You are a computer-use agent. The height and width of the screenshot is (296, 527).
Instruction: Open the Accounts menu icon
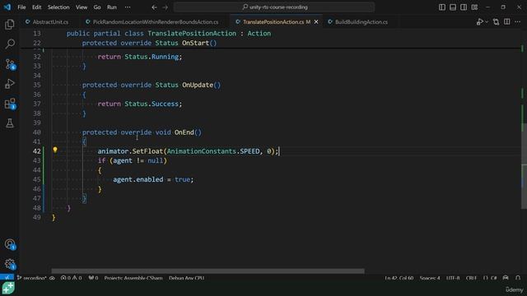pos(10,244)
